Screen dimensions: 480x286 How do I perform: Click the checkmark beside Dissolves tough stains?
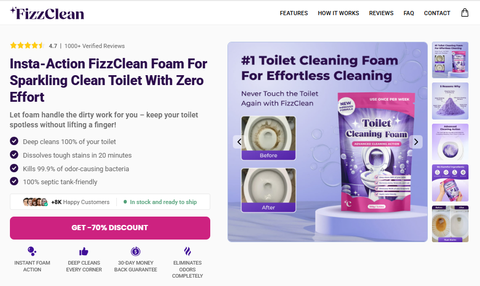(x=14, y=155)
